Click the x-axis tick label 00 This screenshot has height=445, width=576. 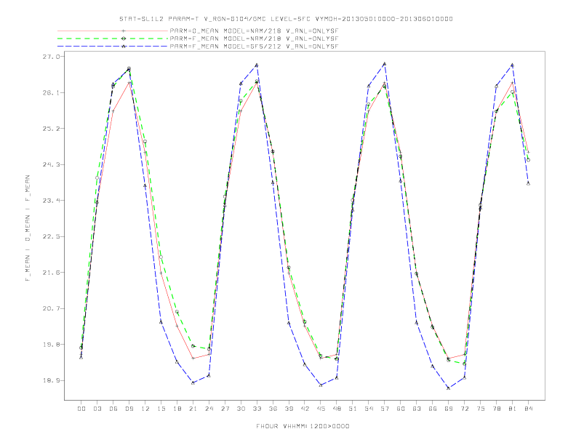click(x=81, y=409)
